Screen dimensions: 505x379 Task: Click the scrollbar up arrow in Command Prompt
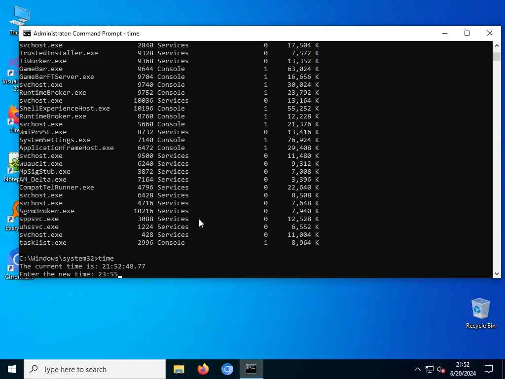click(497, 45)
